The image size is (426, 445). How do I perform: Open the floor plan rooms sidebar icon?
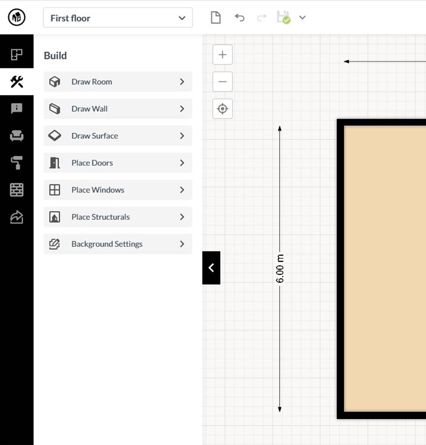[x=17, y=54]
